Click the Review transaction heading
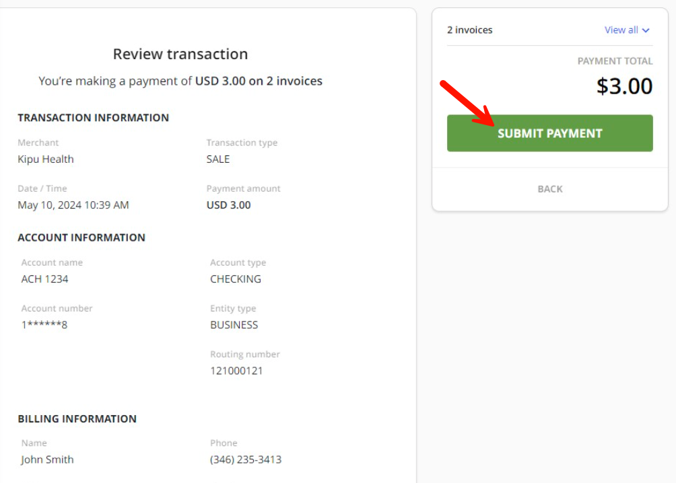The image size is (676, 483). pos(180,54)
